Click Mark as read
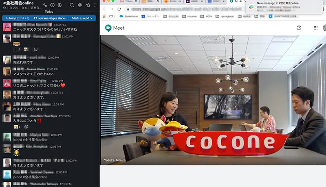Screen dimensions: 326x187 [81, 18]
